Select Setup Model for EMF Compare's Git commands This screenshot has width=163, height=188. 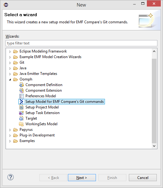65,102
